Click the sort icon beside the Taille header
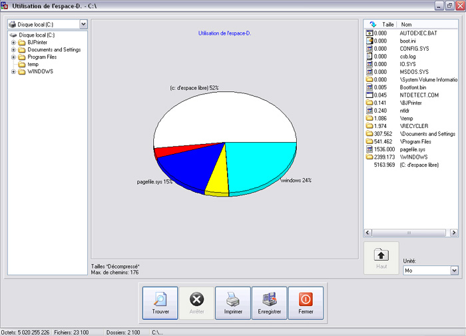Screen dimensions: 466x336 click(x=372, y=24)
